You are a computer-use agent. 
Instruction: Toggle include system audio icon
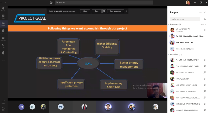click(104, 11)
